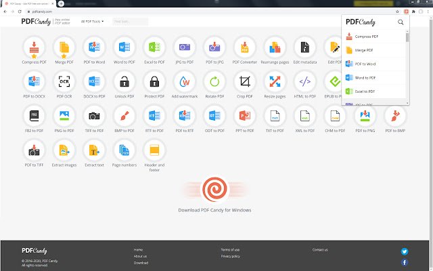The height and width of the screenshot is (271, 433).
Task: Open the PDF OCR tool
Action: coord(64,82)
